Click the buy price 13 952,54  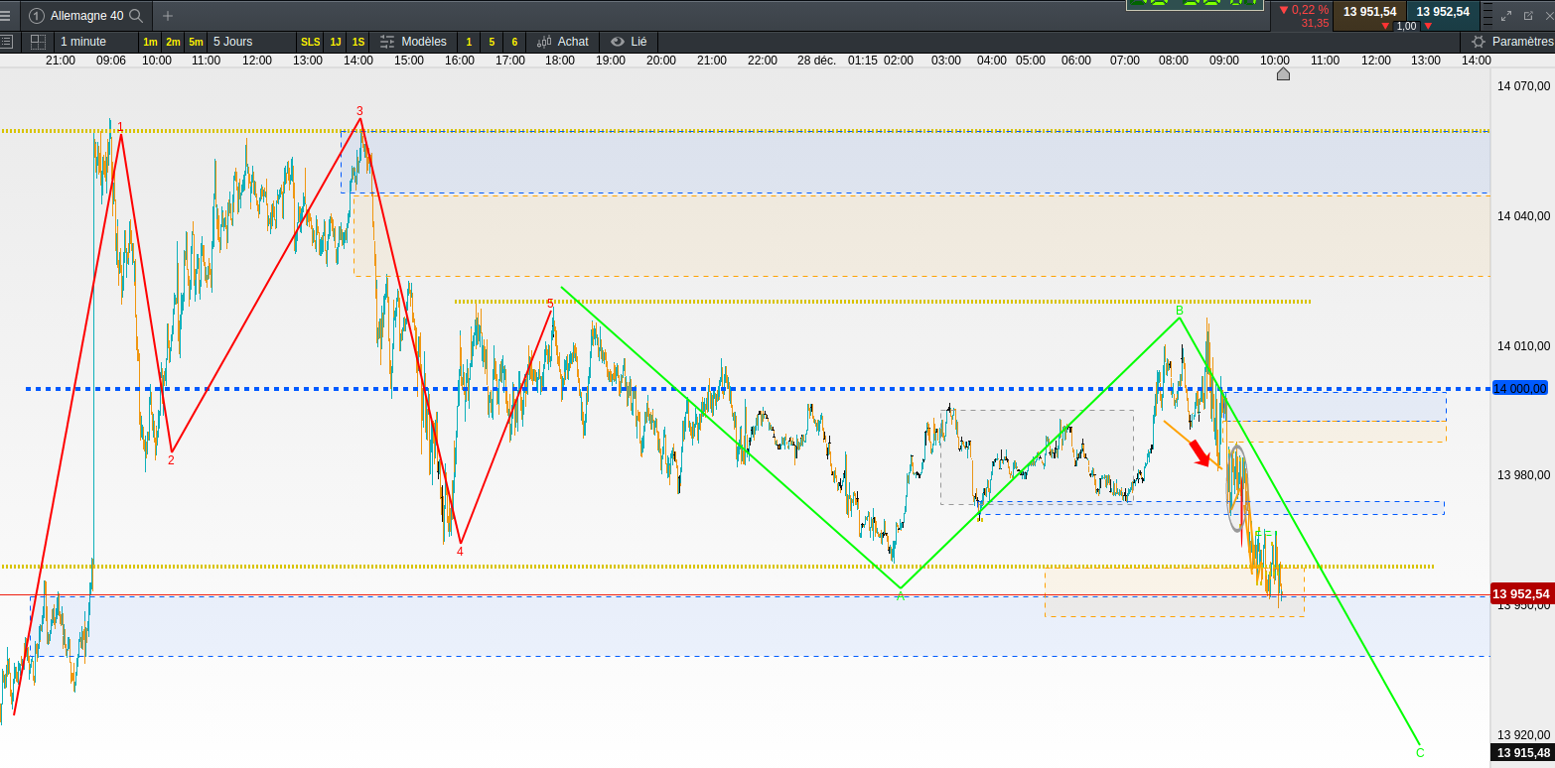tap(1443, 12)
